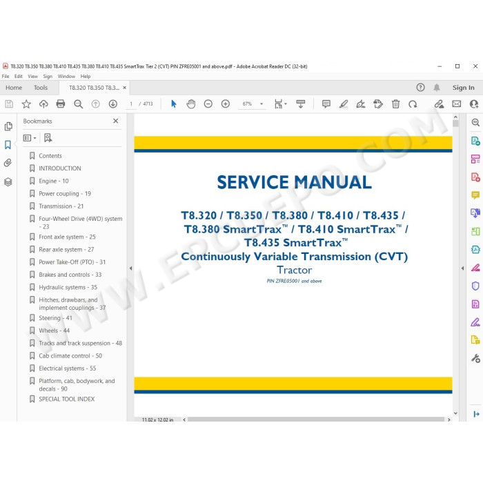
Task: Open the help question mark icon
Action: click(420, 88)
